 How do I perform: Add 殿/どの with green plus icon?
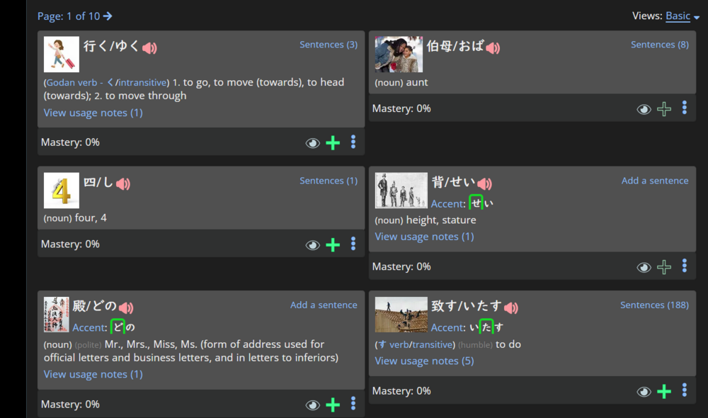pos(333,405)
